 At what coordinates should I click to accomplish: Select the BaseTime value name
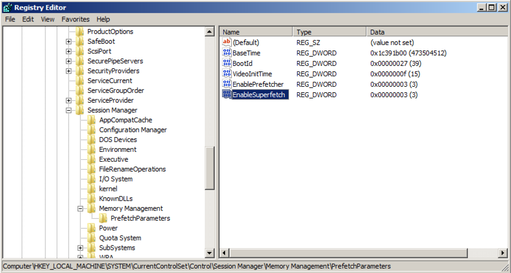click(x=246, y=53)
